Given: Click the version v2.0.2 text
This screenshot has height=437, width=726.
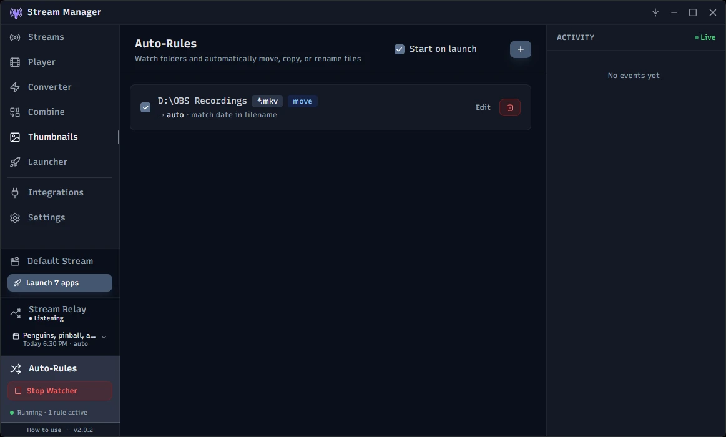Looking at the screenshot, I should click(84, 430).
